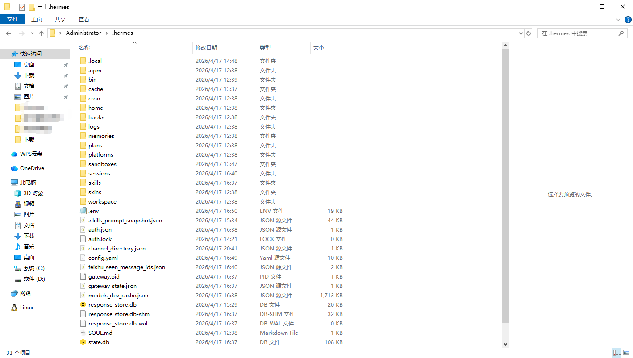Viewport: 633px width, 358px height.
Task: Click Administrator in the address breadcrumb
Action: tap(83, 33)
